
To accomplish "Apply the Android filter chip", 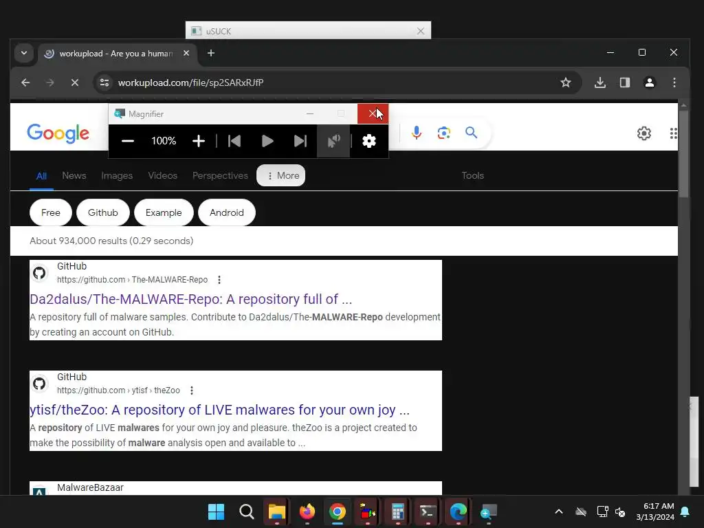I will [227, 212].
